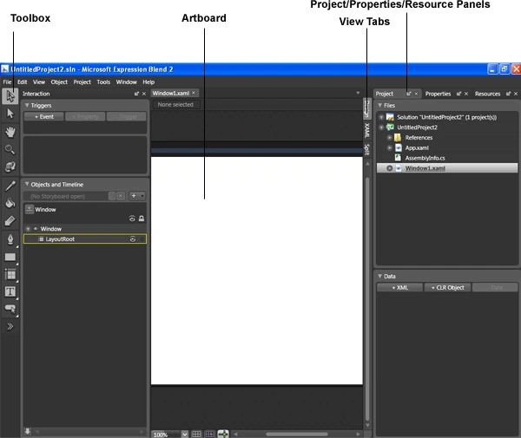Lock the LayoutRoot element
The width and height of the screenshot is (521, 438).
[x=142, y=239]
